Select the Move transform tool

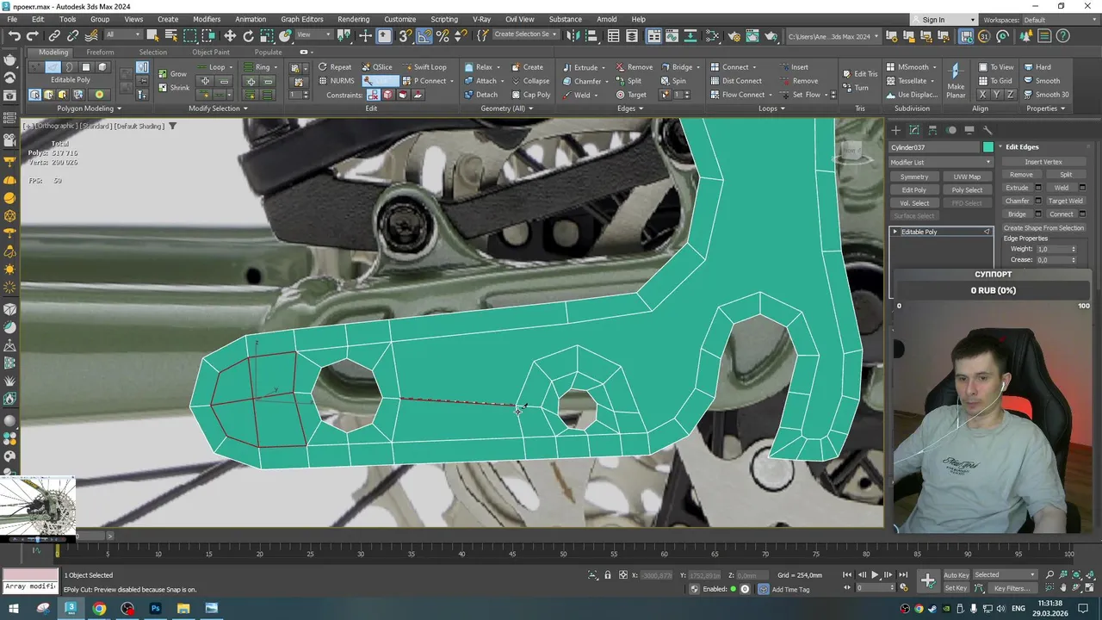coord(230,36)
